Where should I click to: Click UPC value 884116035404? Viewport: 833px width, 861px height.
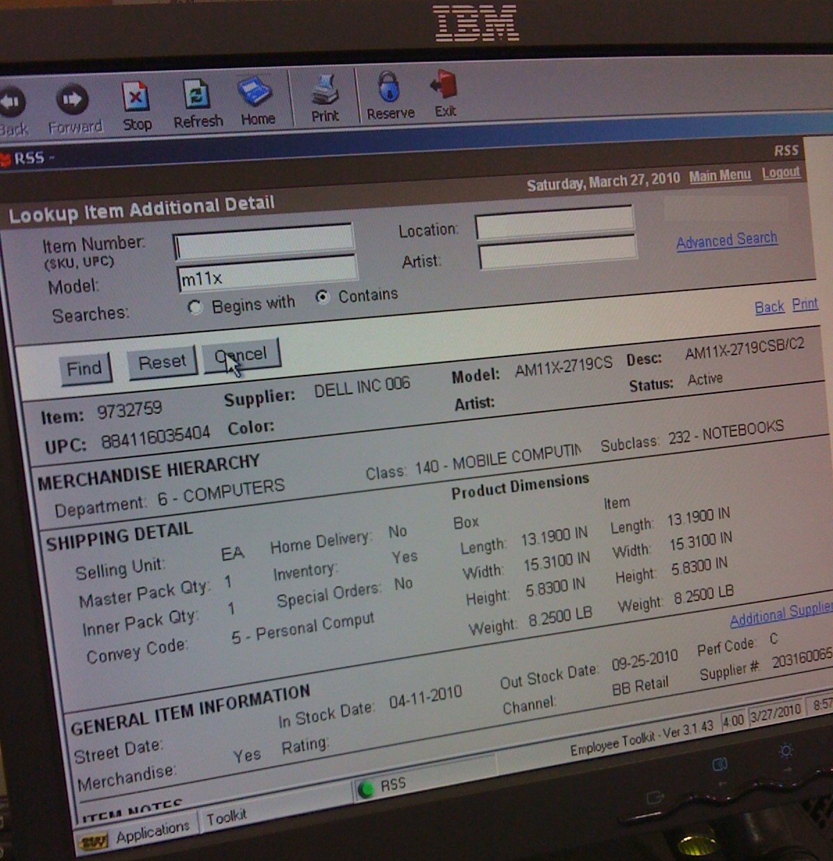[155, 437]
